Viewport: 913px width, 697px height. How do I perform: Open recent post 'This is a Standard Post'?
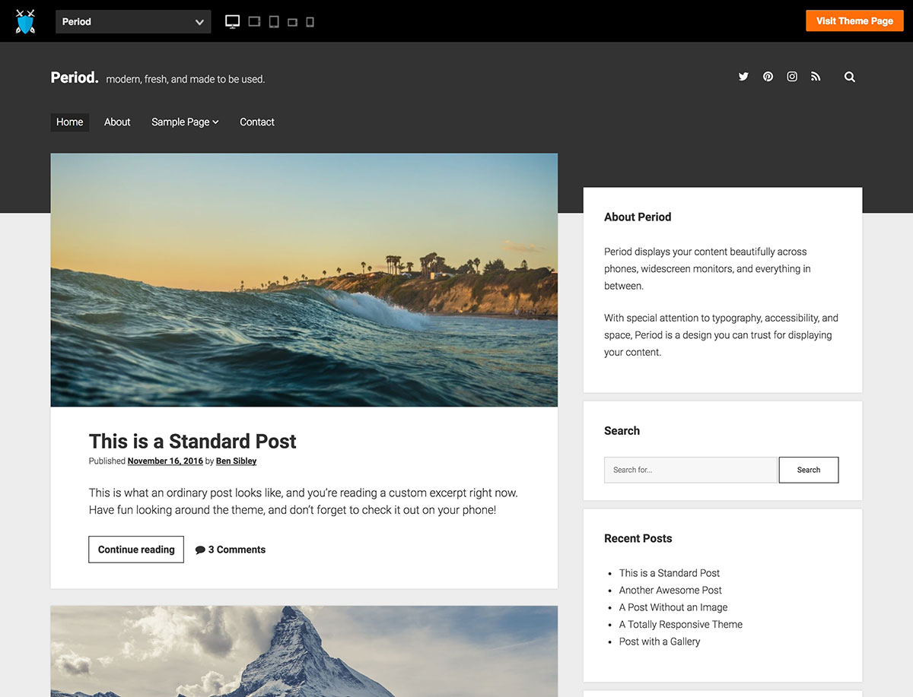tap(670, 573)
